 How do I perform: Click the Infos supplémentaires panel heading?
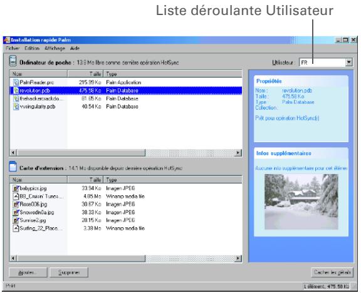tap(284, 153)
